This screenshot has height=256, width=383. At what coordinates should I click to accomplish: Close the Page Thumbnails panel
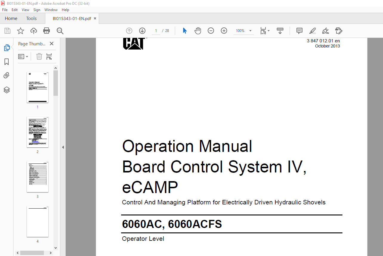click(52, 44)
